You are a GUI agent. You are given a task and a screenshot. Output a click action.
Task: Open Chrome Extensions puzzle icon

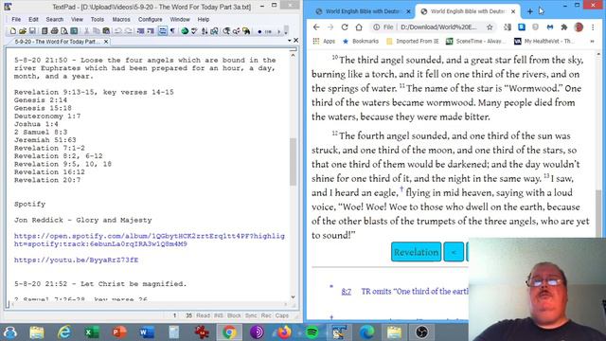564,27
